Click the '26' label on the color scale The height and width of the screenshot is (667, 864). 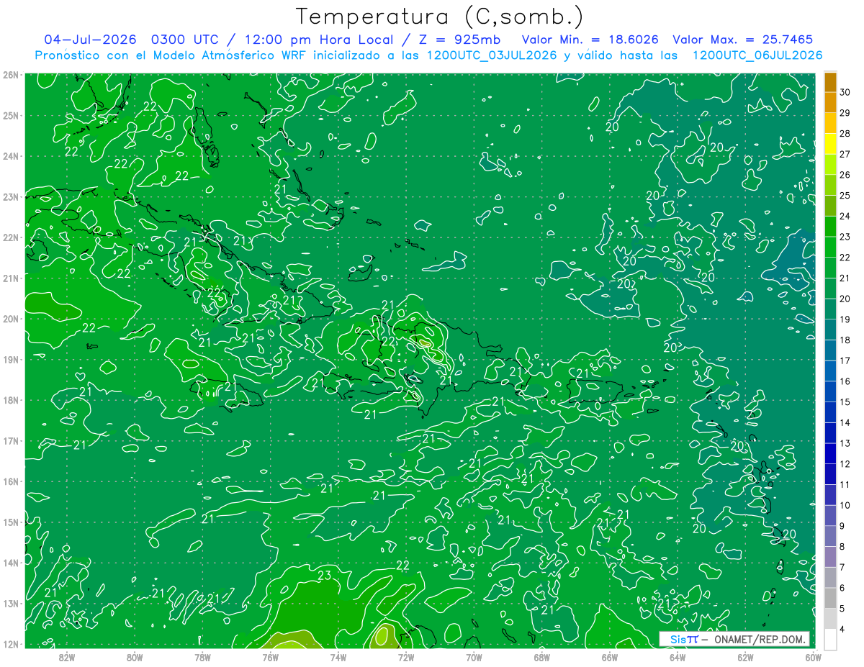(845, 175)
